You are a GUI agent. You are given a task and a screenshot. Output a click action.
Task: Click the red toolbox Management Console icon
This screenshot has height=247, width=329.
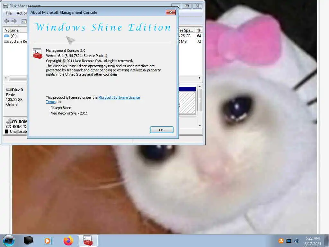pos(38,53)
